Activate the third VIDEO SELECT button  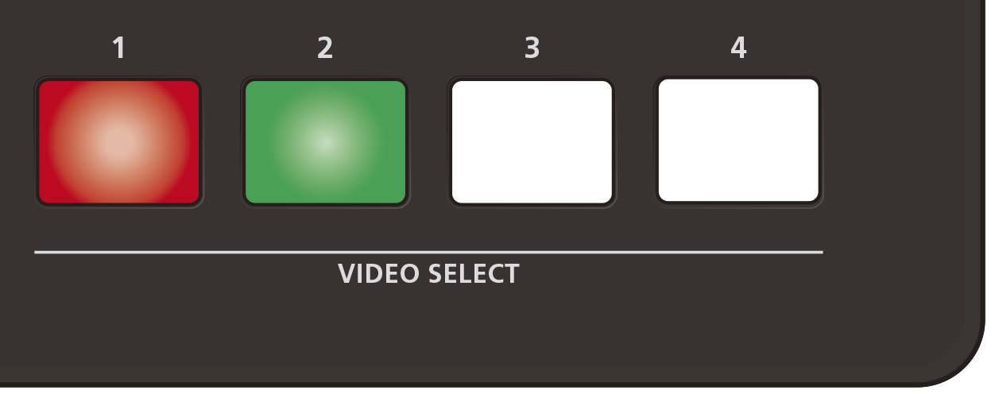pyautogui.click(x=532, y=142)
